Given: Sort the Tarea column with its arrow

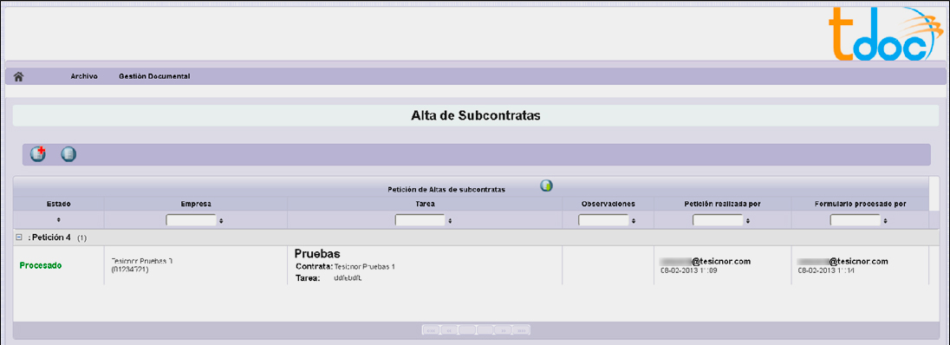Looking at the screenshot, I should coord(450,221).
